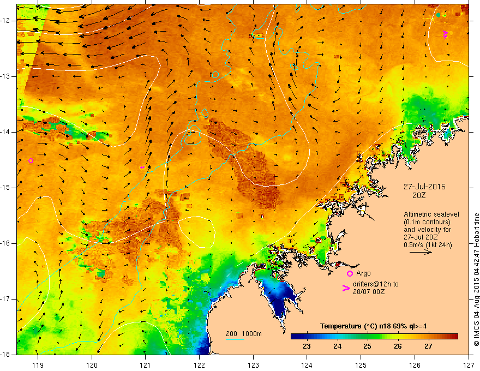Click the magenta Argo circle legend symbol
This screenshot has height=371, width=480.
click(x=350, y=274)
